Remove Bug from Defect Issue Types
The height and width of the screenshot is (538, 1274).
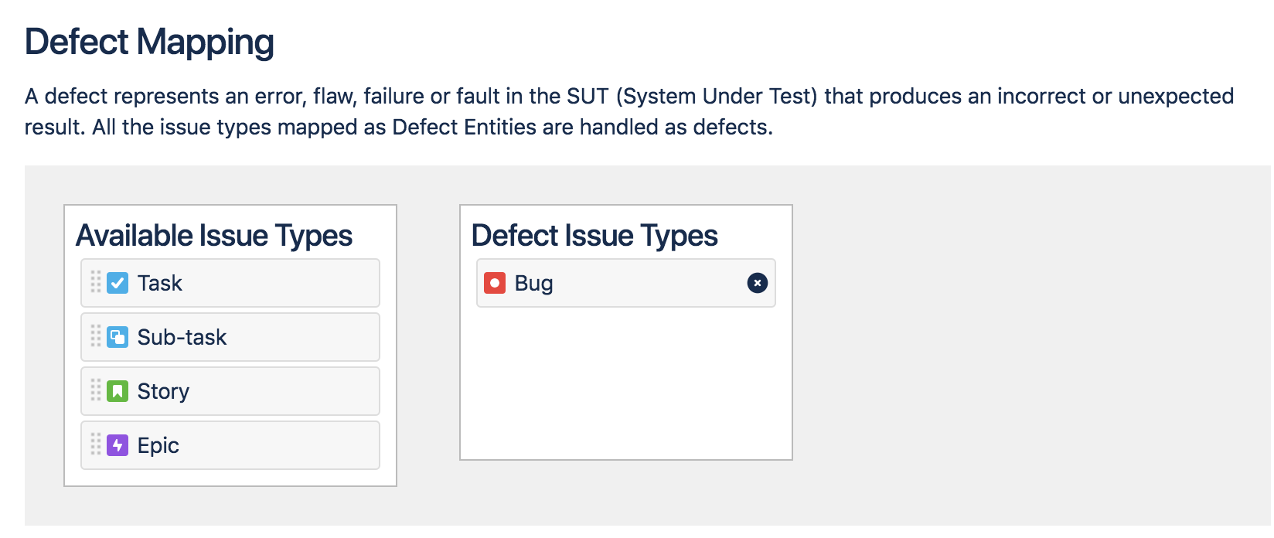pyautogui.click(x=758, y=283)
